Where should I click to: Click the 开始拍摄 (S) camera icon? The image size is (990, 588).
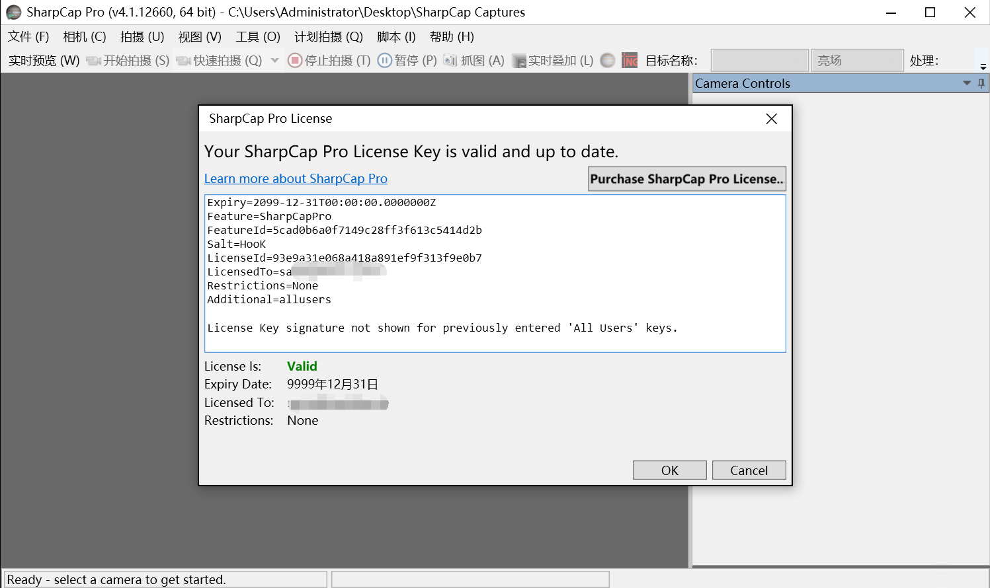(x=93, y=61)
